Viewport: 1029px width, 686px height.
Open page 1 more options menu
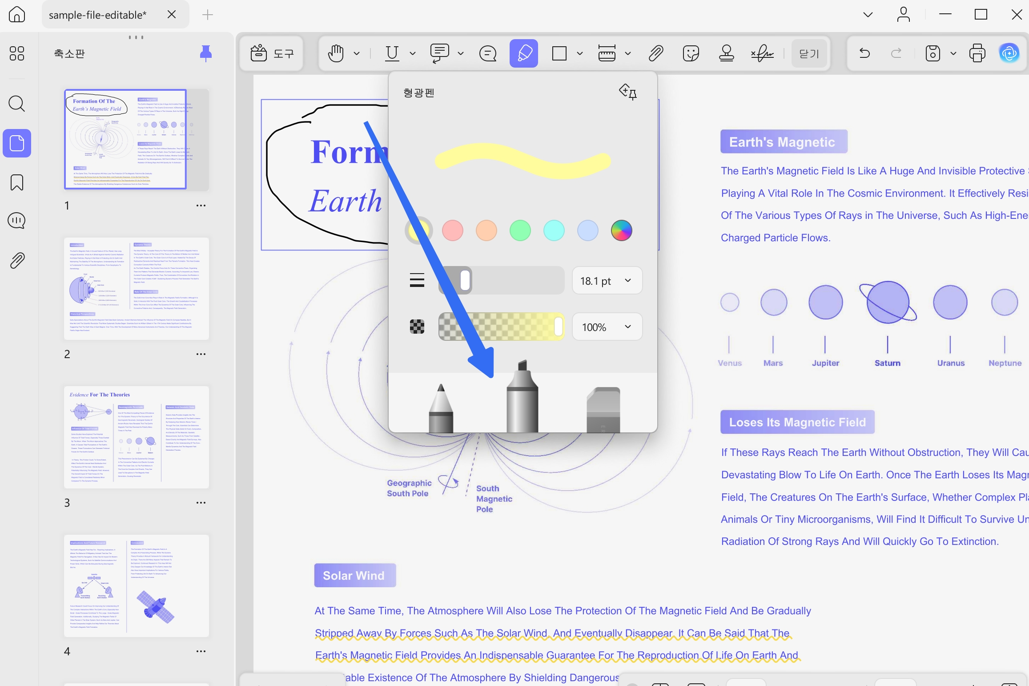201,206
